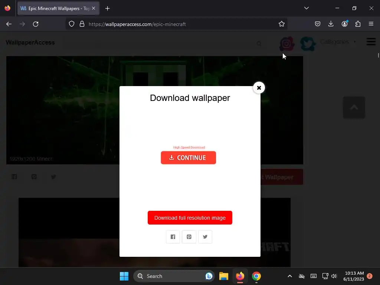Open Firefox downloads panel
Screen dimensions: 380x285
331,24
